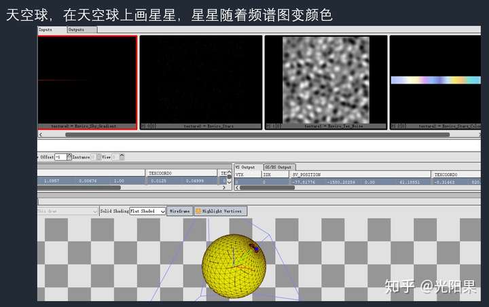Select the cell with value 0.04999
Screen dimensions: 489x307
195,181
